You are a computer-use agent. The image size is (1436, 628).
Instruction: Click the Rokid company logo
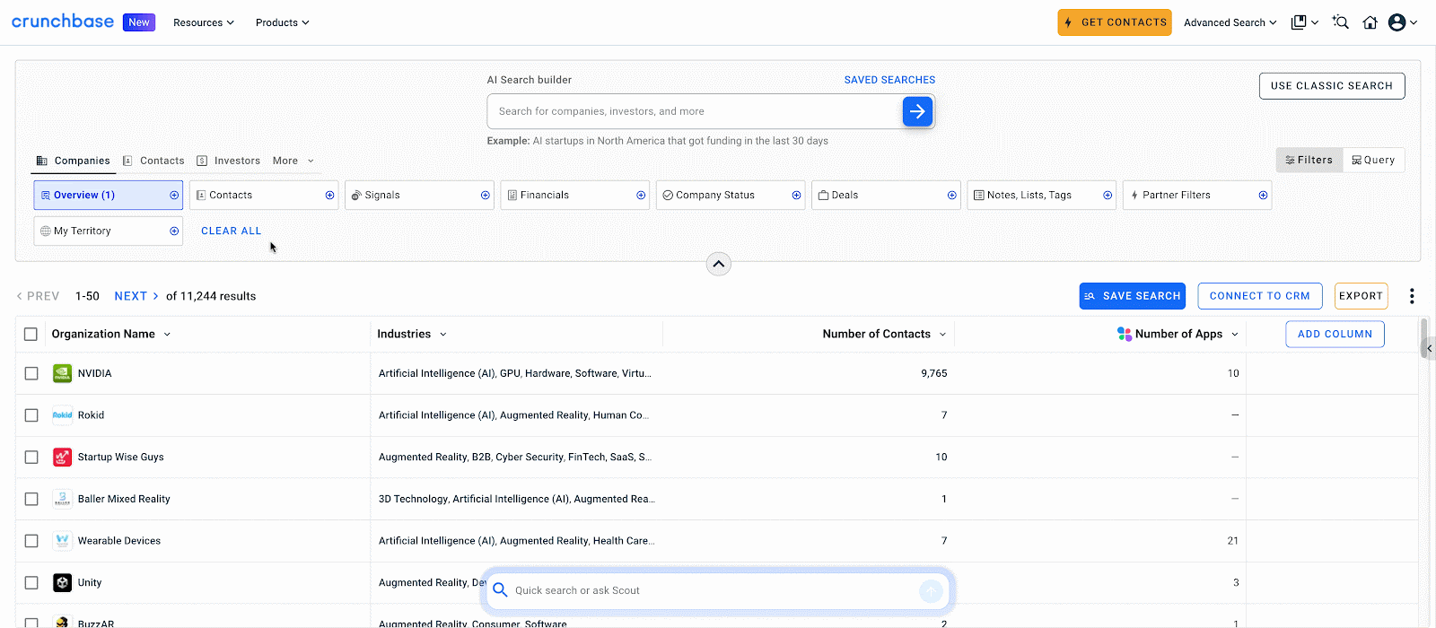(62, 414)
